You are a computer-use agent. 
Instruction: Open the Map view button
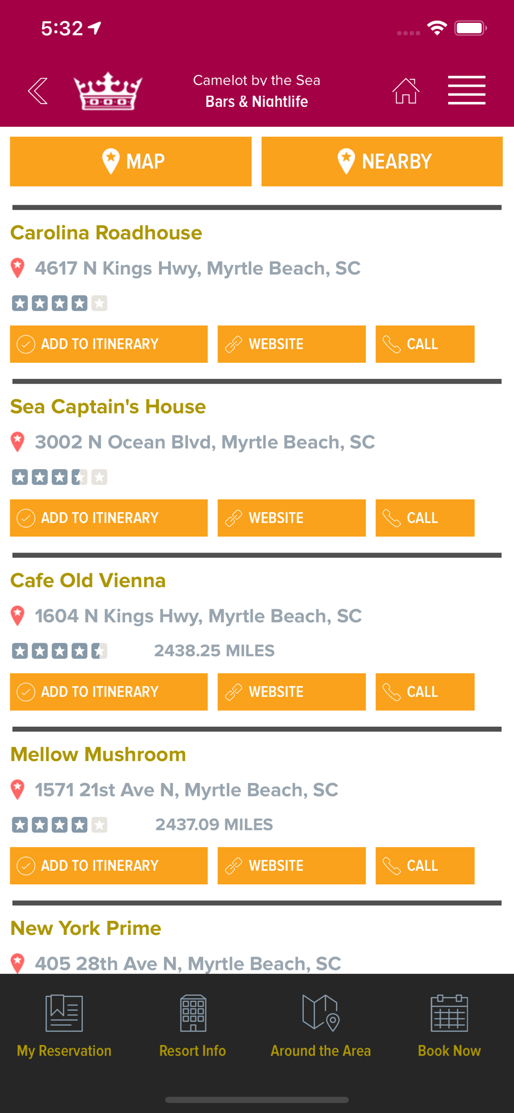point(131,161)
